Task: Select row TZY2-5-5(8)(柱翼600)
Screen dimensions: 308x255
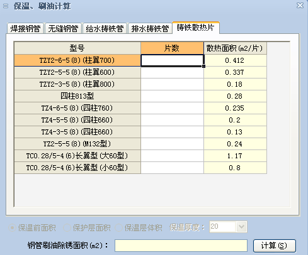Action: click(x=77, y=72)
